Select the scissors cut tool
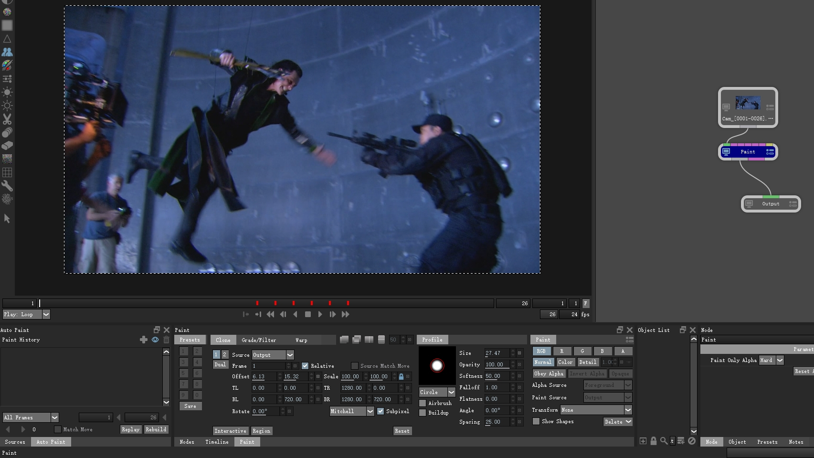814x458 pixels. [x=7, y=119]
